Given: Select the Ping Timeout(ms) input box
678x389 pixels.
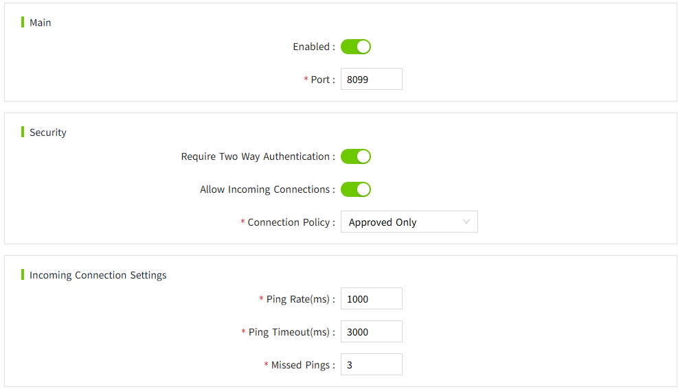Looking at the screenshot, I should pyautogui.click(x=371, y=332).
